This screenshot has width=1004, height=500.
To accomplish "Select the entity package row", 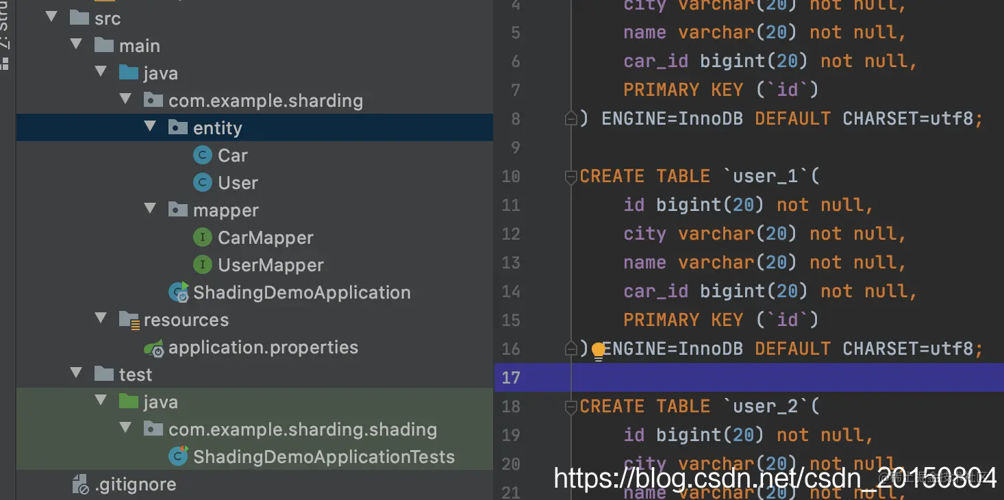I will (x=255, y=127).
